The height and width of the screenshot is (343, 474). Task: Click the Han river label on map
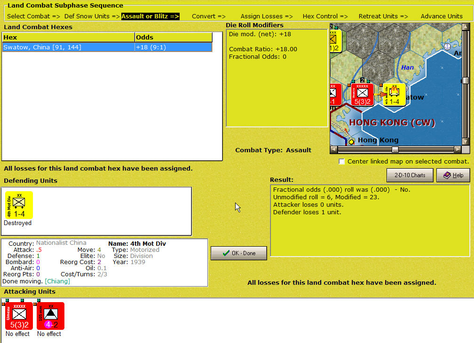407,67
